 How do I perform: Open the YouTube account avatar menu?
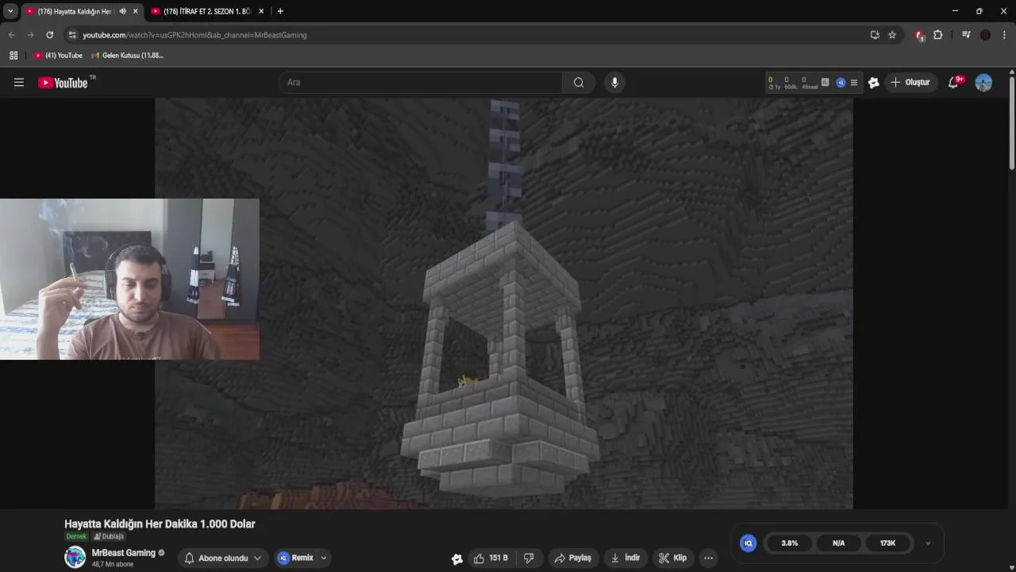[983, 83]
